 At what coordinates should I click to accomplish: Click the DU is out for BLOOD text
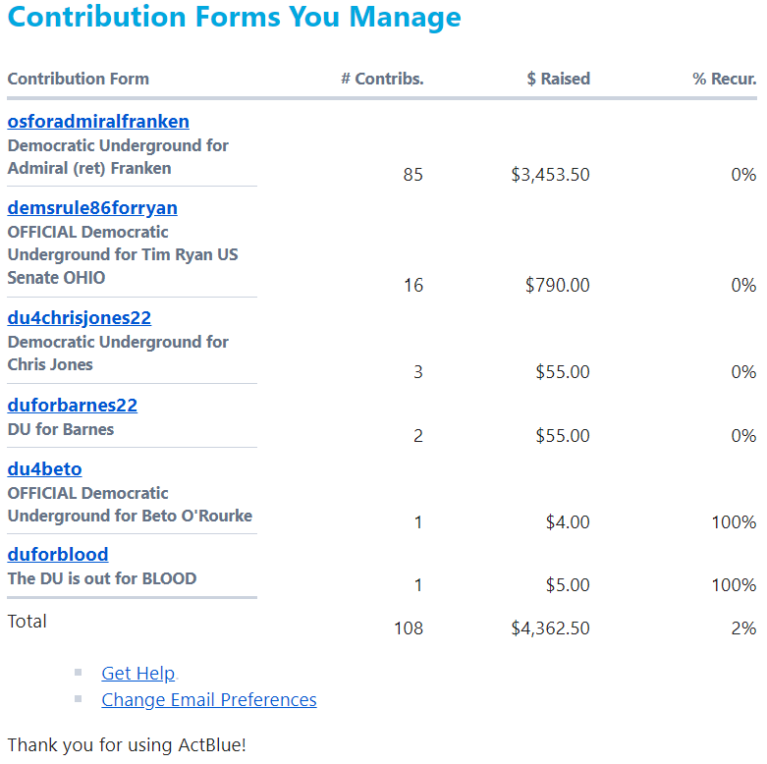tap(102, 578)
